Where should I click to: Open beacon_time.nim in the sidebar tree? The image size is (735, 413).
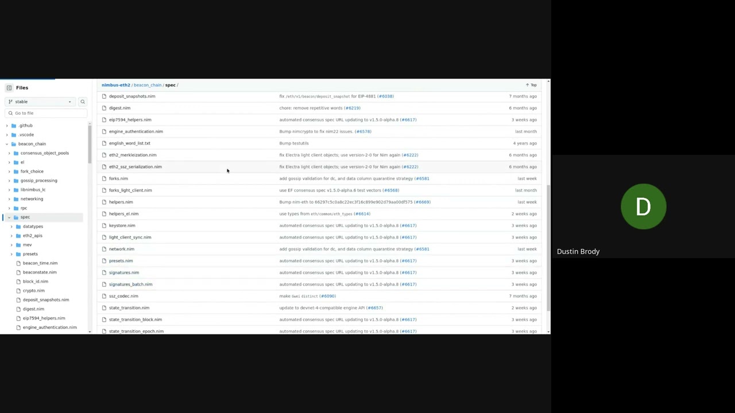point(40,263)
